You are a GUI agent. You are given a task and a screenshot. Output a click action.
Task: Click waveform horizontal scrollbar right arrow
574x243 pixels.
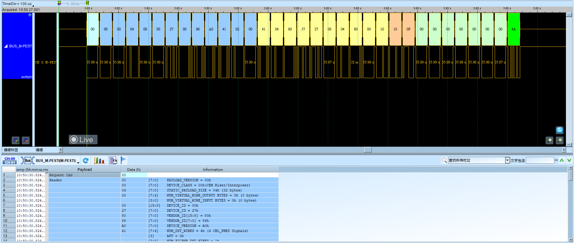pyautogui.click(x=564, y=150)
